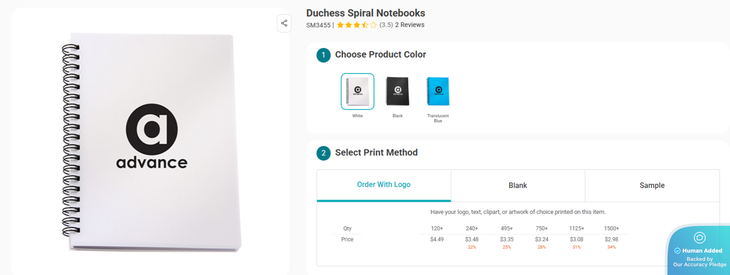
Task: Select the Translucent Blue product color
Action: point(437,91)
